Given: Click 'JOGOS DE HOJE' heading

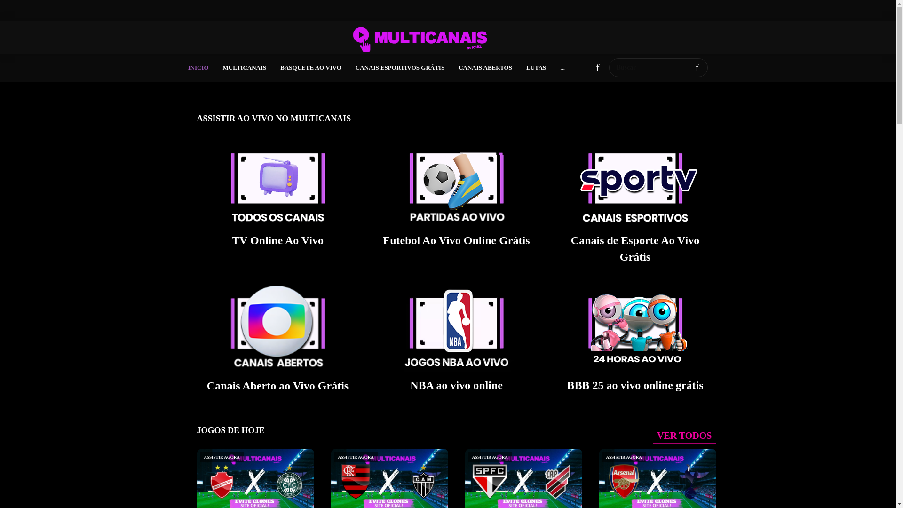Looking at the screenshot, I should pos(230,430).
